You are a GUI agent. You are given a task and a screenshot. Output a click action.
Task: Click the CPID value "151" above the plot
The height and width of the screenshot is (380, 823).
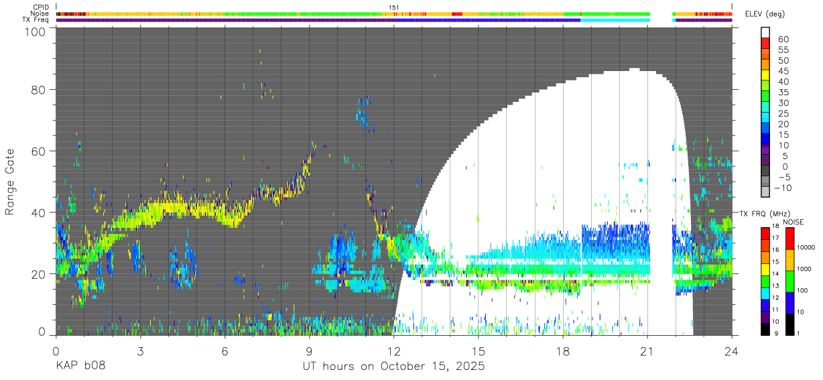(394, 7)
